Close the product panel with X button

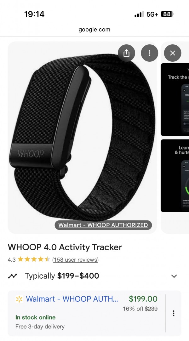173,53
